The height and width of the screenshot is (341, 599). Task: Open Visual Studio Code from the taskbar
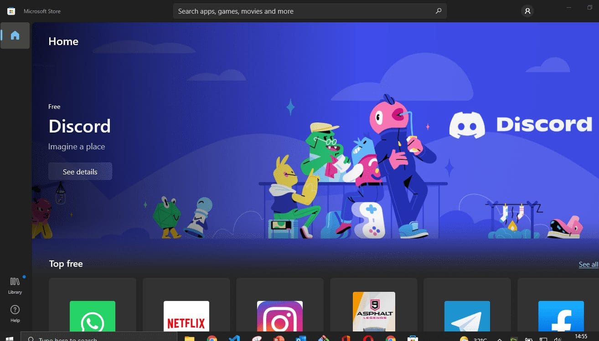click(234, 338)
